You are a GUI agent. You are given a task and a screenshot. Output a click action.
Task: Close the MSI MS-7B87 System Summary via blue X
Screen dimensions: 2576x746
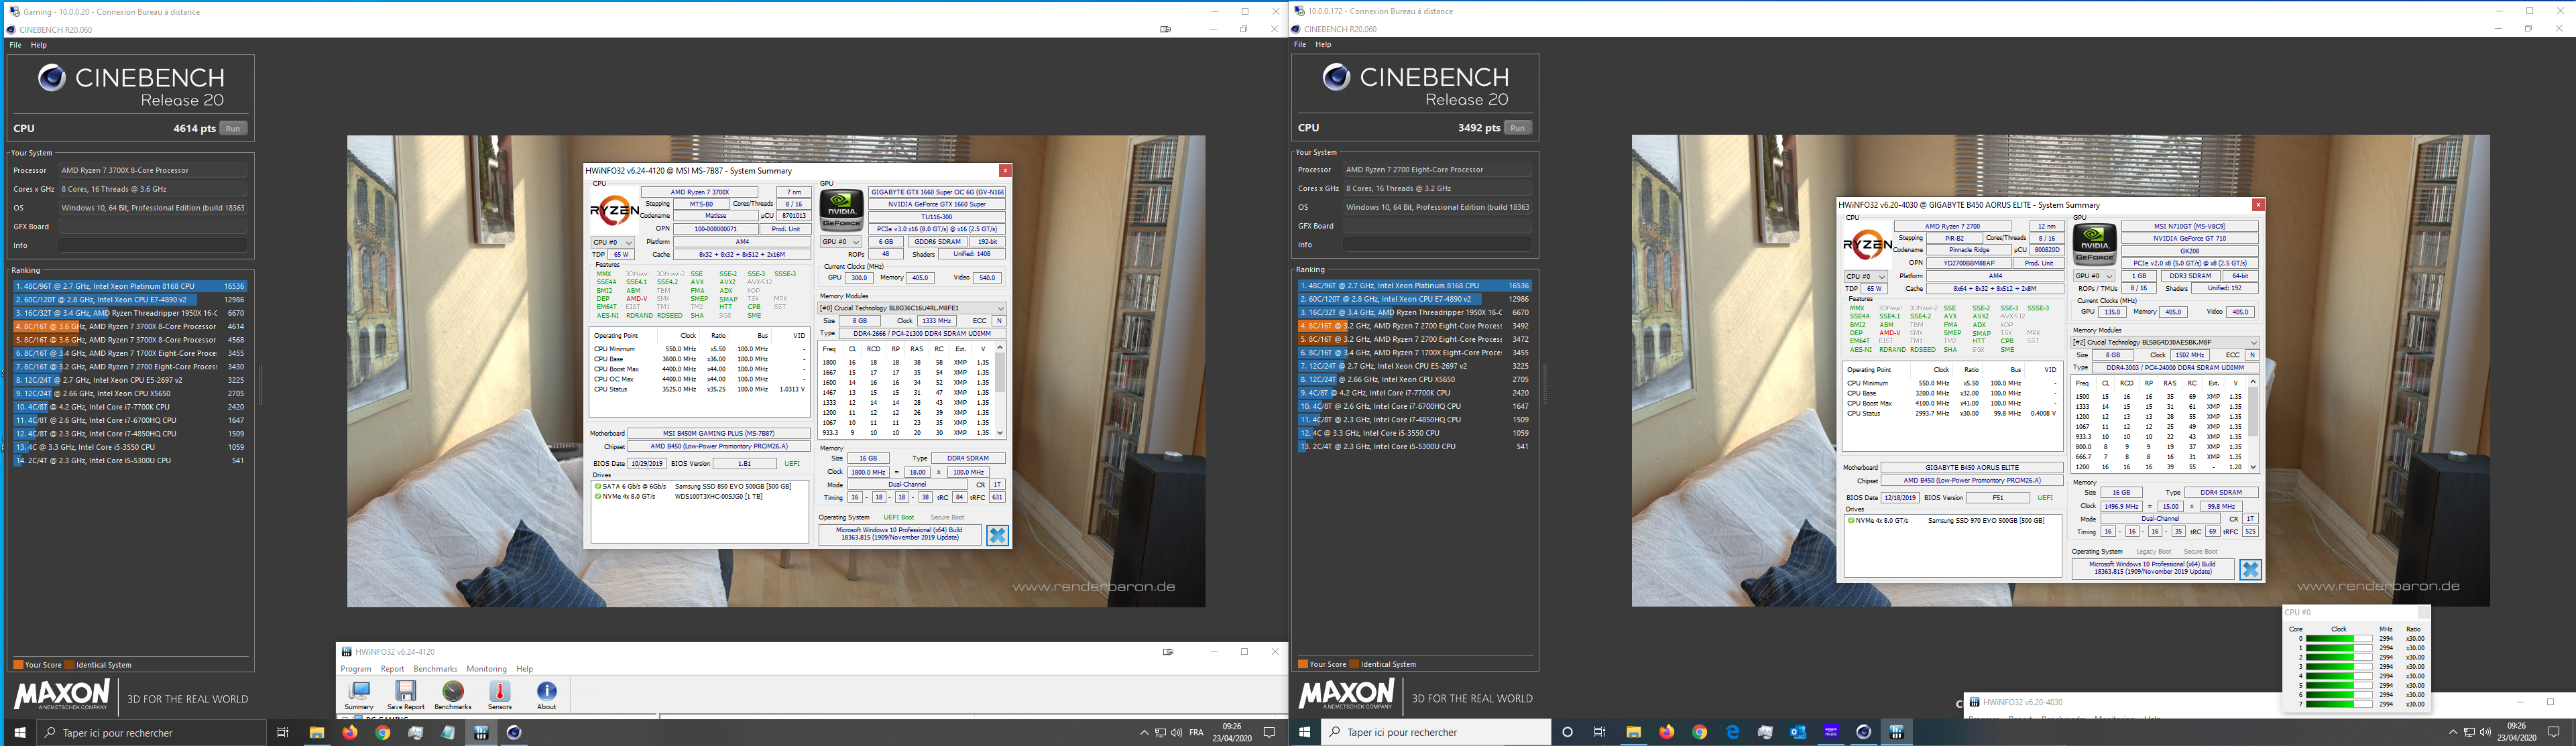click(x=997, y=535)
